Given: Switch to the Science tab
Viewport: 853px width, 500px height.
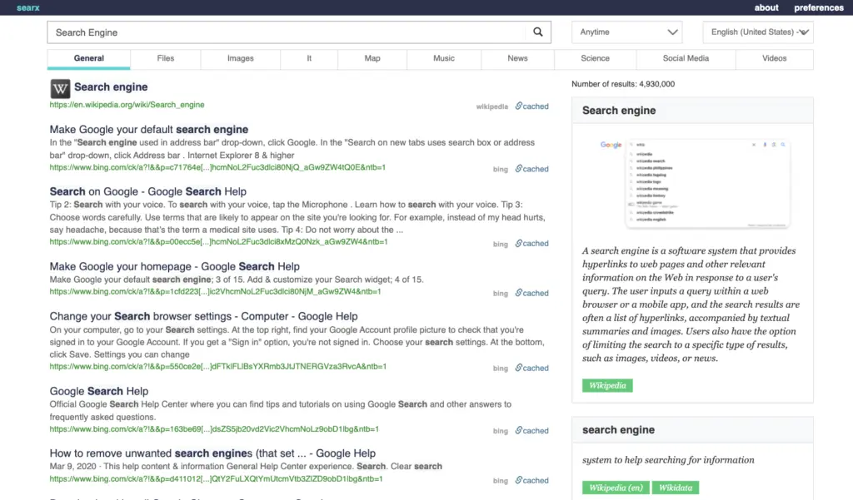Looking at the screenshot, I should 595,59.
